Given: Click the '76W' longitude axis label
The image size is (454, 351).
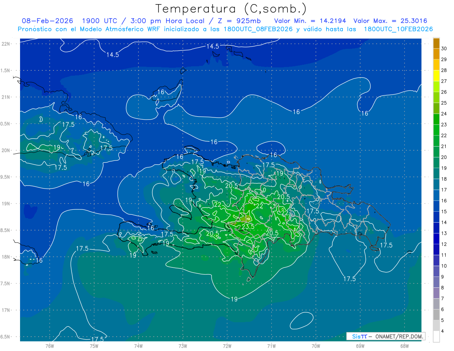Looking at the screenshot, I should pyautogui.click(x=50, y=346).
